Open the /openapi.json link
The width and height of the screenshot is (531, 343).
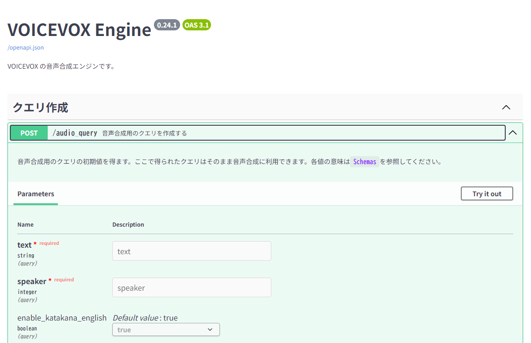26,47
